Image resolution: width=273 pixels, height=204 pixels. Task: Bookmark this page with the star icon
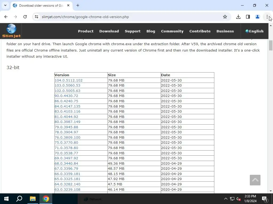tap(225, 17)
